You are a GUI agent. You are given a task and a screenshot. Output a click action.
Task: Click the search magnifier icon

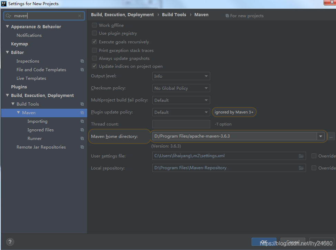(x=8, y=16)
